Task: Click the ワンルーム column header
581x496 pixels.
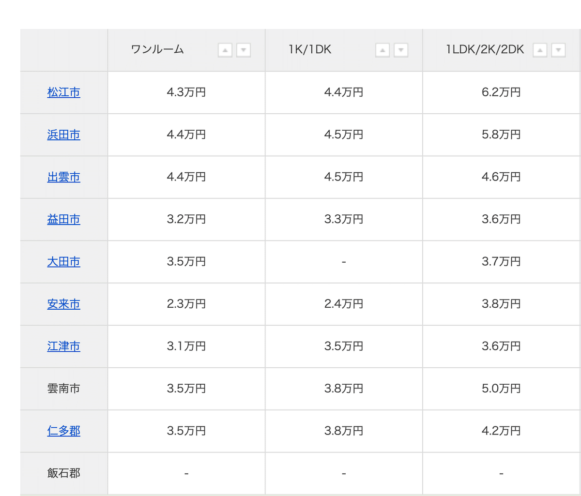Action: pos(158,50)
